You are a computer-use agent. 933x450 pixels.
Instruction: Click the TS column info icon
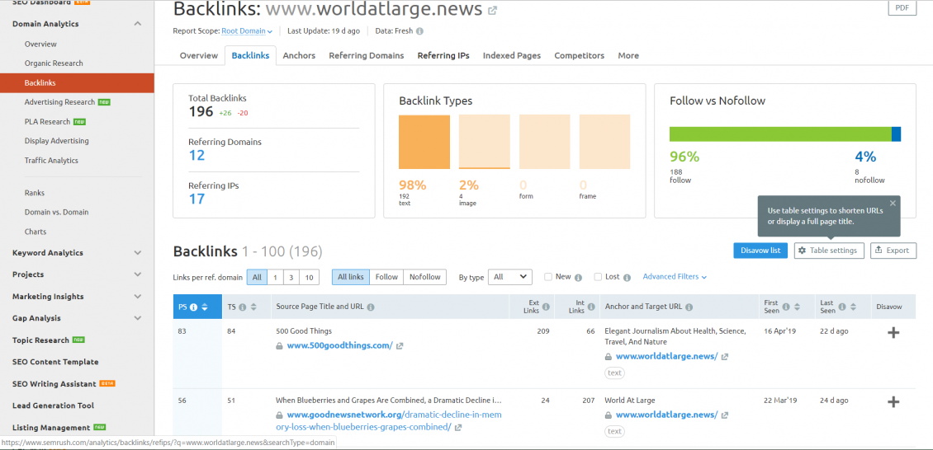coord(242,307)
